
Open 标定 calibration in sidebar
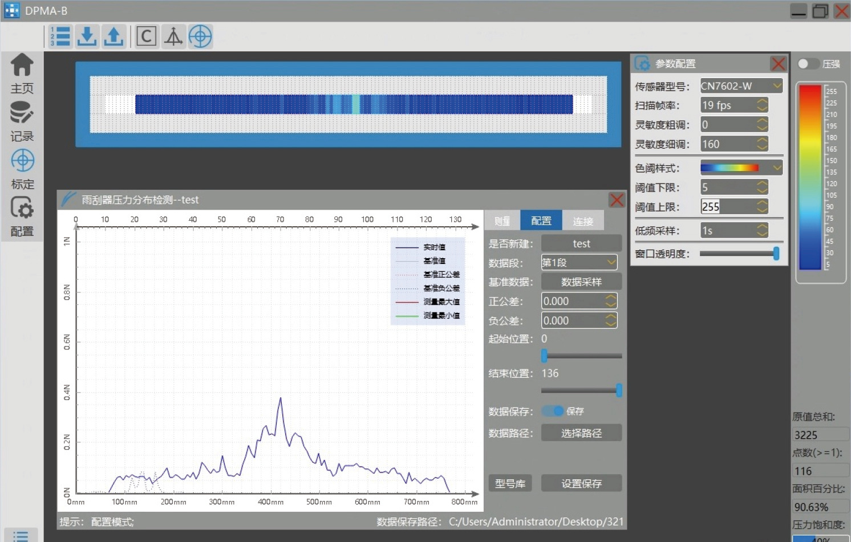pos(22,169)
